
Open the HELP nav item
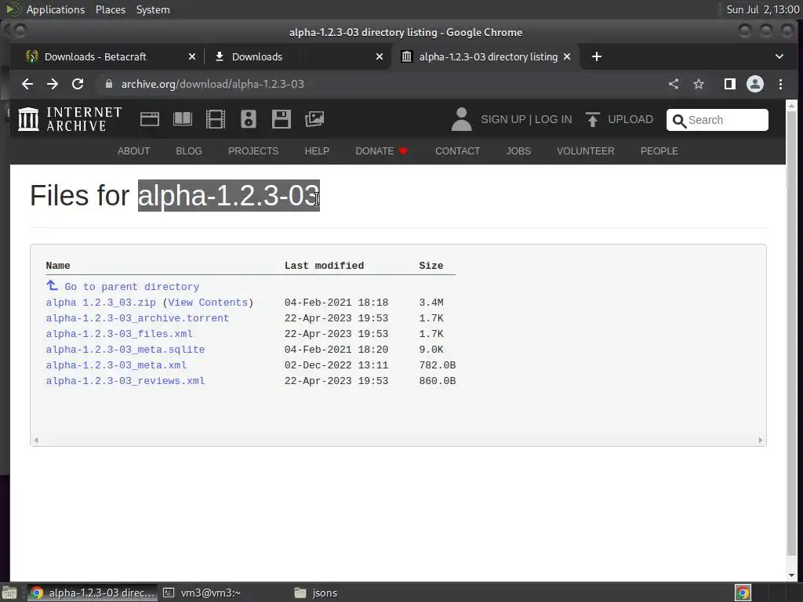pos(317,151)
